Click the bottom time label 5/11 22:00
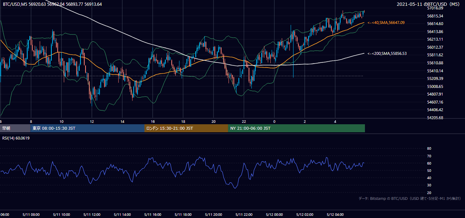This screenshot has height=218, width=465. [x=244, y=214]
